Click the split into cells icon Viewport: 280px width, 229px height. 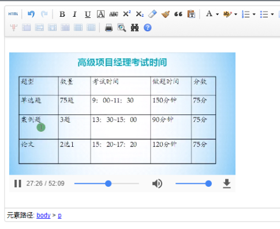pyautogui.click(x=65, y=28)
